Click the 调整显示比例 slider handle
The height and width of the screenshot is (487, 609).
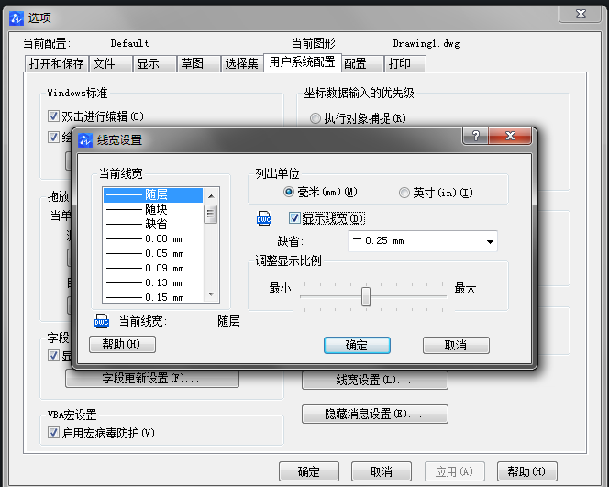(x=366, y=296)
